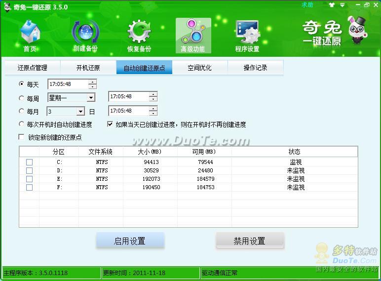Open the 程序设置 monitor icon
The width and height of the screenshot is (381, 281).
[x=247, y=36]
